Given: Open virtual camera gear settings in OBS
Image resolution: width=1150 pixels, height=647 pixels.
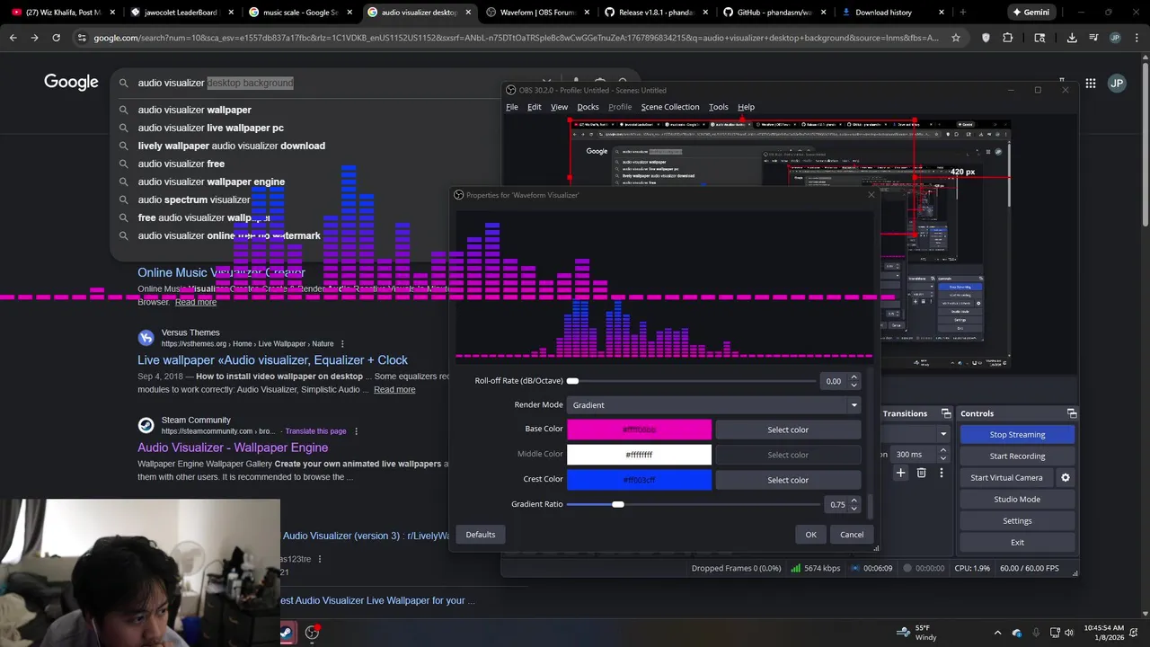Looking at the screenshot, I should [x=1066, y=478].
